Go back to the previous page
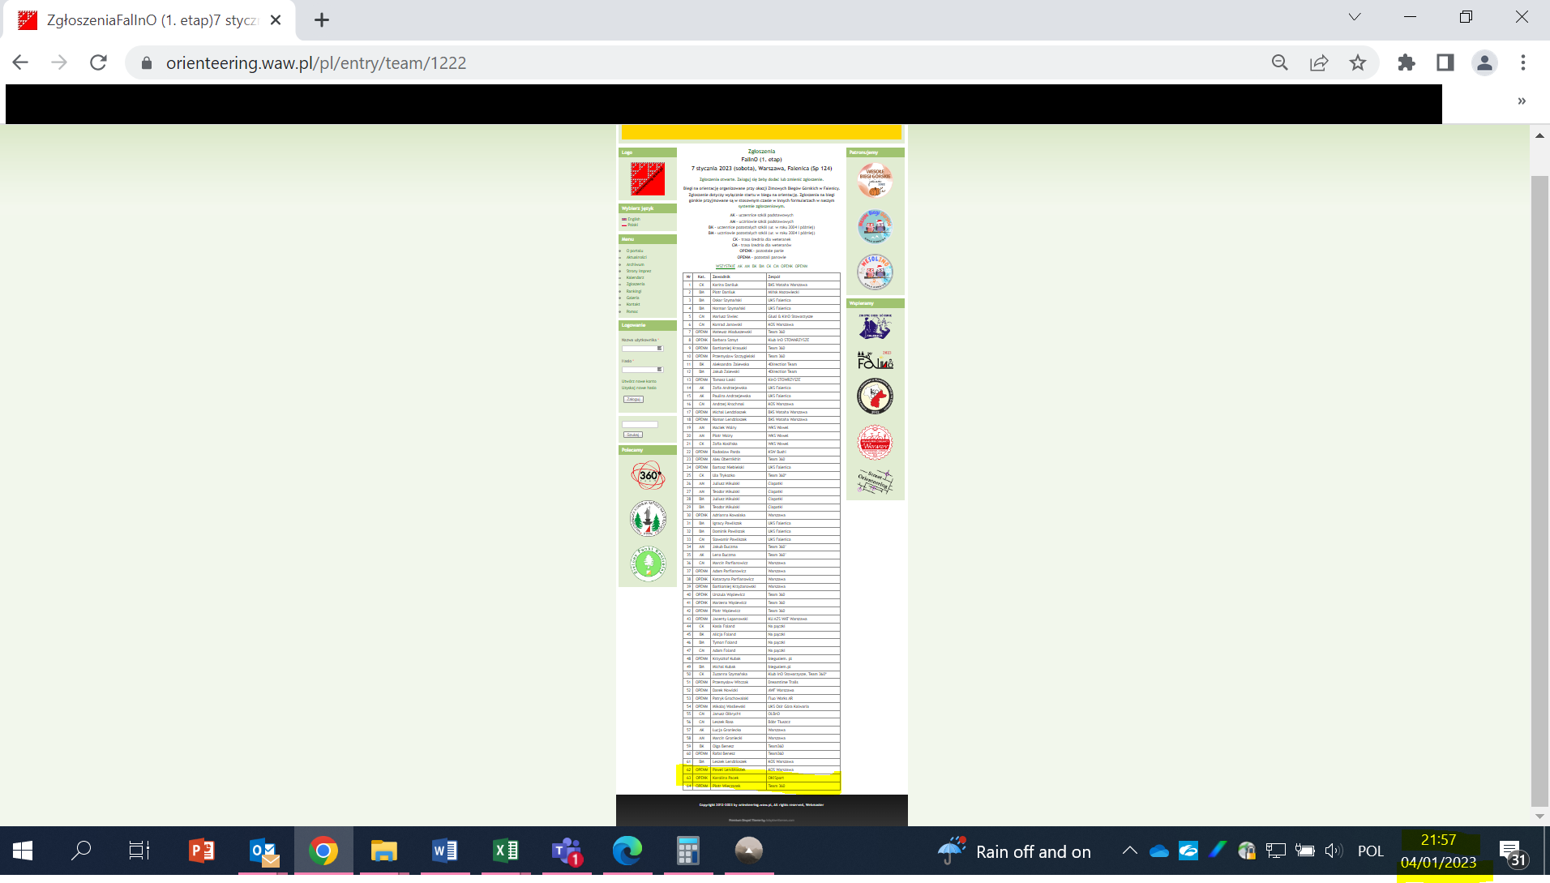Screen dimensions: 1550x883 click(20, 62)
